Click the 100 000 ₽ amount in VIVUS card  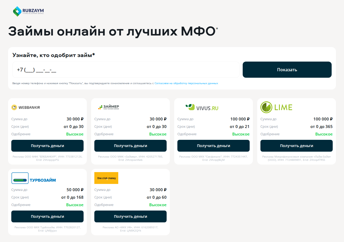pyautogui.click(x=240, y=119)
